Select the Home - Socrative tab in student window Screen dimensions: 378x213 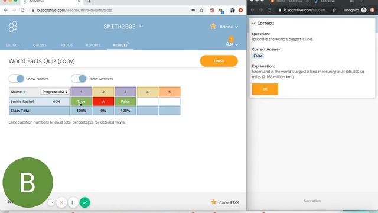(289, 1)
